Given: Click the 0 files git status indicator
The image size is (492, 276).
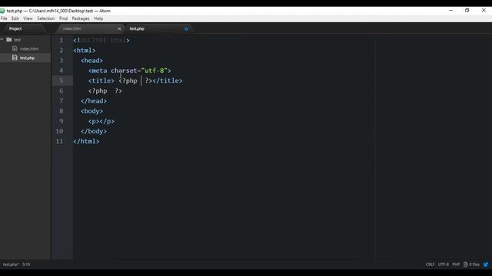Looking at the screenshot, I should [x=471, y=264].
